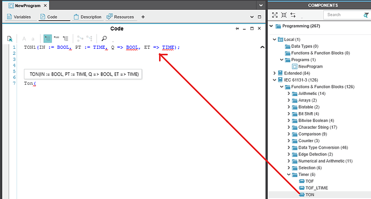Image resolution: width=371 pixels, height=199 pixels.
Task: Open the document list dropdown arrow
Action: (x=261, y=5)
